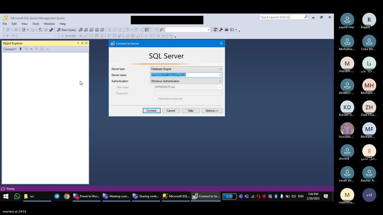Click the Rajwa participant avatar
The width and height of the screenshot is (383, 215).
[369, 20]
